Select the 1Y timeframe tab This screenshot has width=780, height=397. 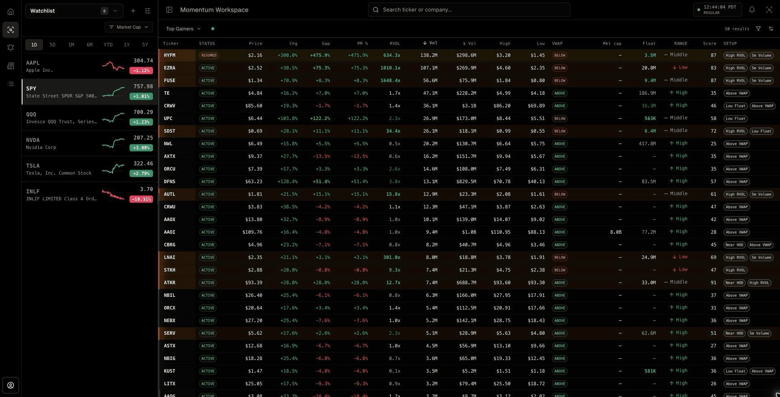126,45
